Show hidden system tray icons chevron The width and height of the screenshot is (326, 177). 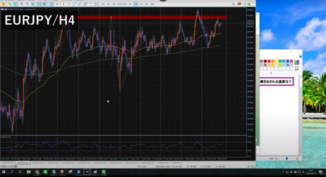tap(283, 172)
